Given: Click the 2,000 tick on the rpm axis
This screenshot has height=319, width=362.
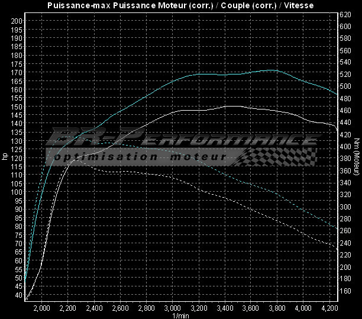Looking at the screenshot, I should [42, 308].
